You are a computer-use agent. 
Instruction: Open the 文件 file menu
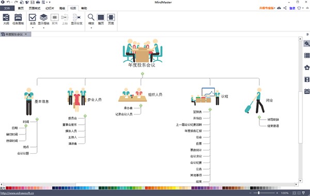pos(7,8)
